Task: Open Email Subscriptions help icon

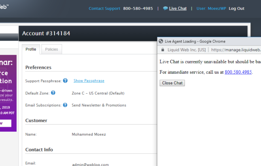Action: (65, 105)
